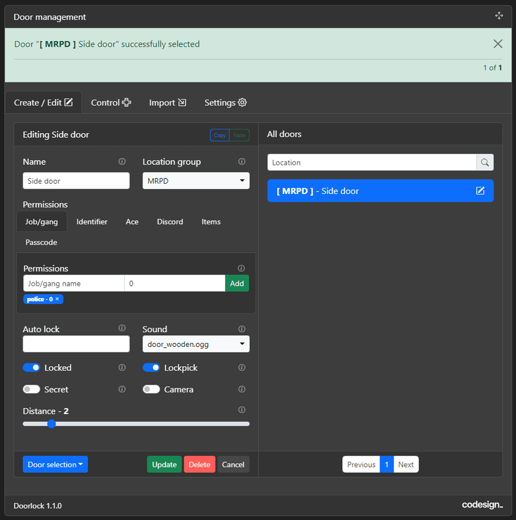
Task: Turn off the Locked toggle
Action: (x=31, y=367)
